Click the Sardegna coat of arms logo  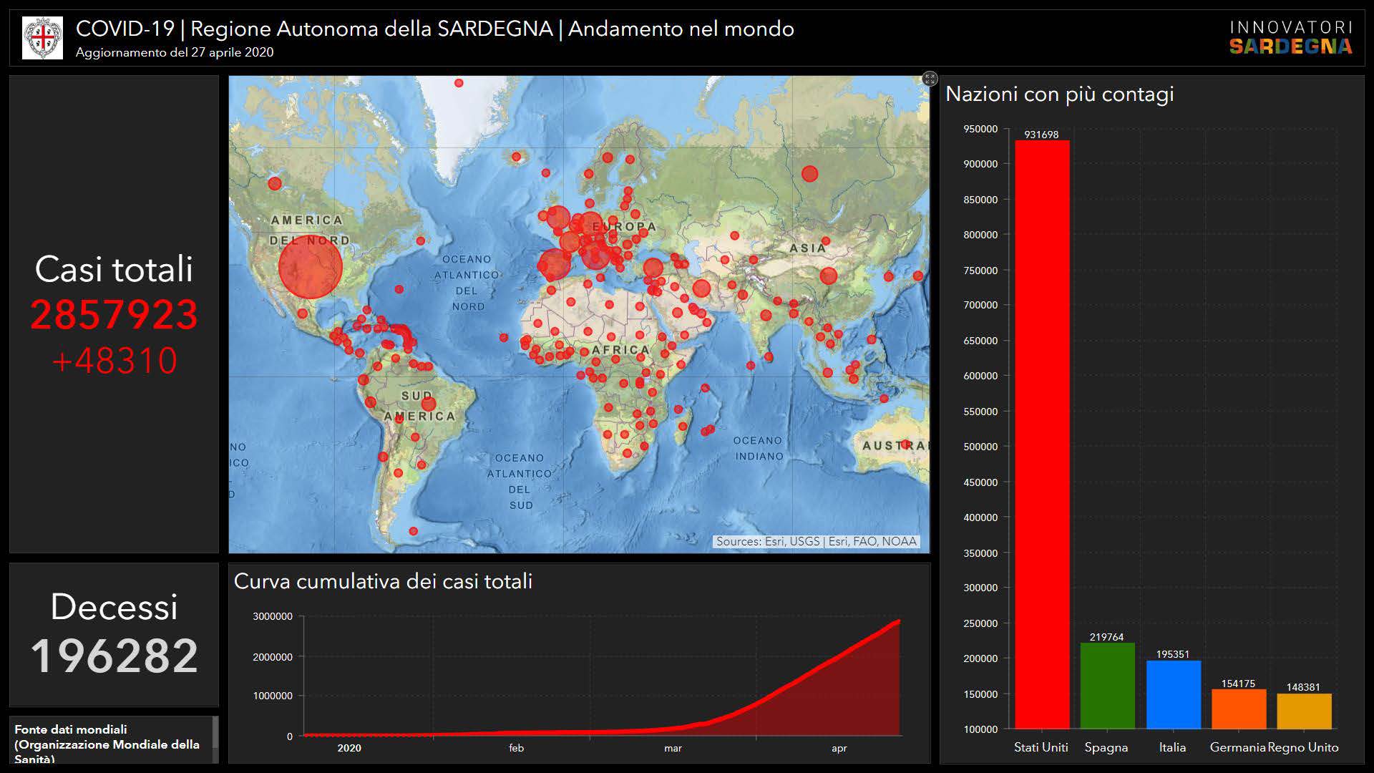43,38
